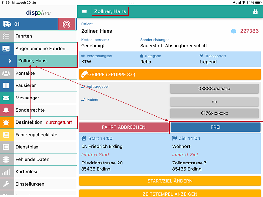263x197 pixels.
Task: Open Fahrzeugcheckliste entry
Action: [x=38, y=135]
